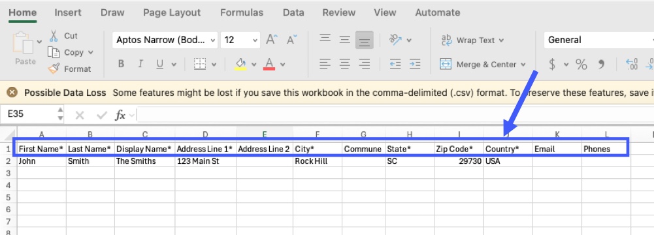Switch to the View tab
654x235 pixels.
pyautogui.click(x=385, y=12)
